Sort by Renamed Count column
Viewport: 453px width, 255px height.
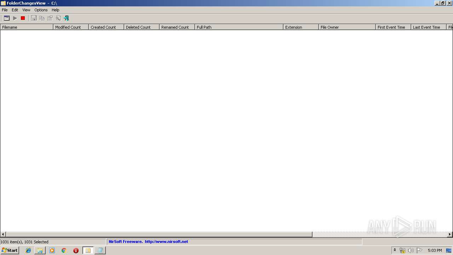click(x=177, y=27)
